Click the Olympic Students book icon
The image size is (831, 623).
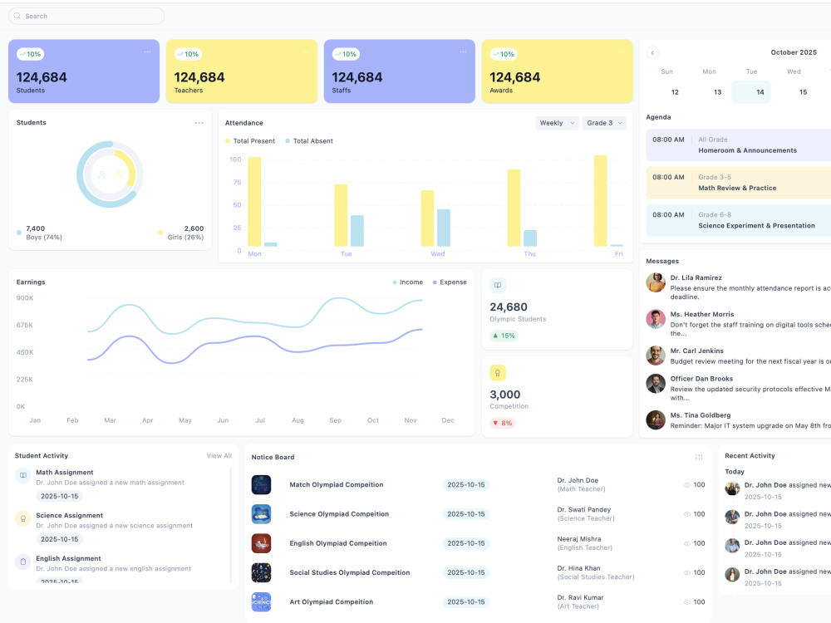(498, 285)
